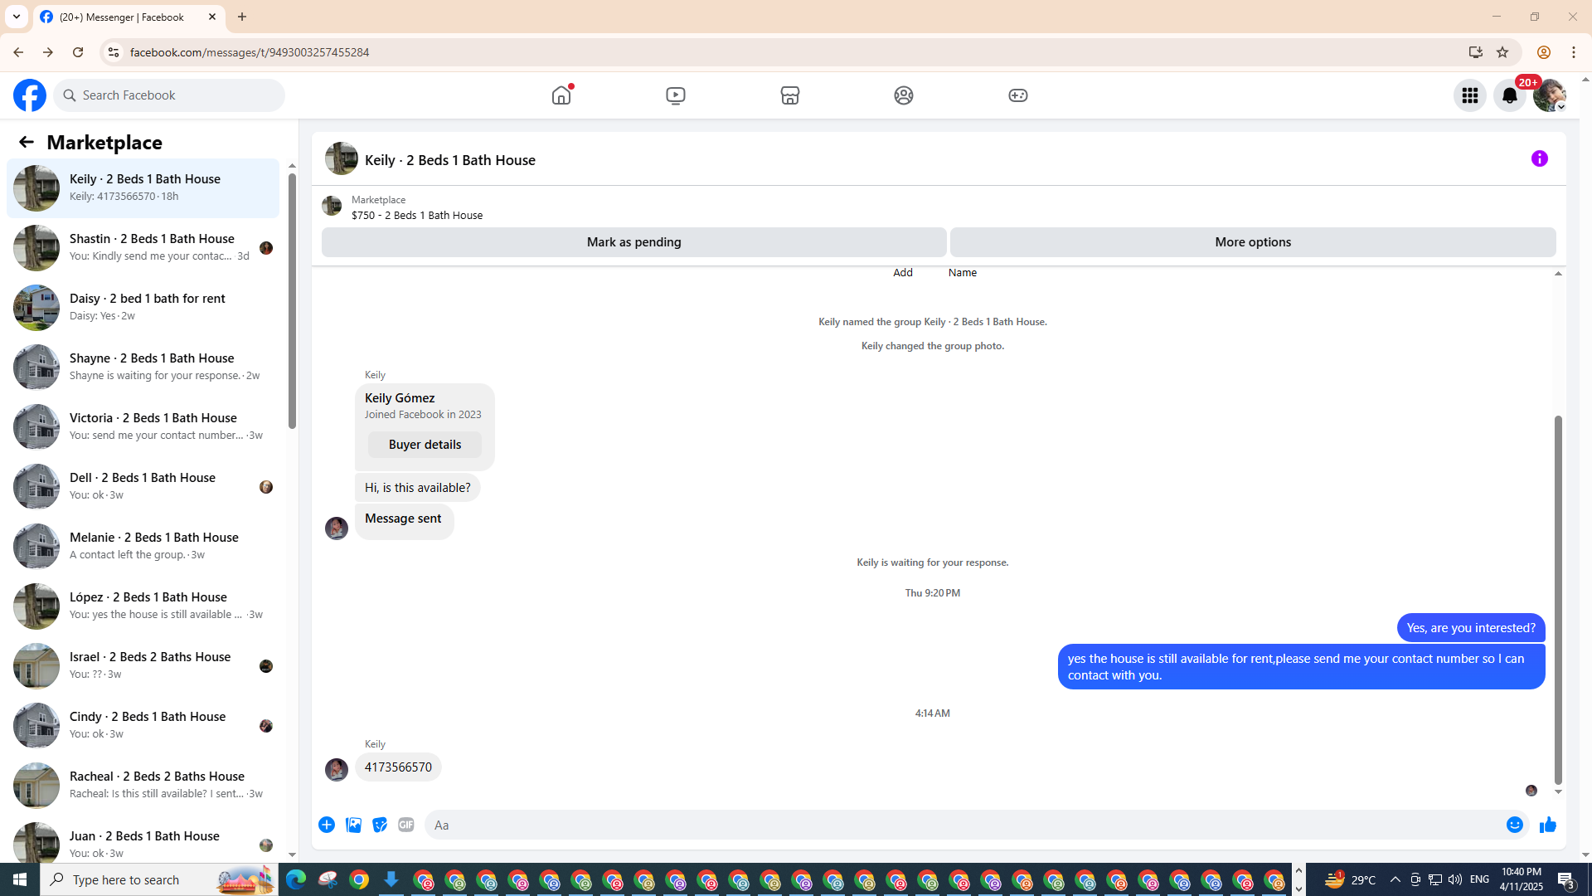
Task: Open the Victoria conversation
Action: point(143,427)
